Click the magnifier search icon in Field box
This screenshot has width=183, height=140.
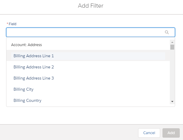click(x=167, y=32)
